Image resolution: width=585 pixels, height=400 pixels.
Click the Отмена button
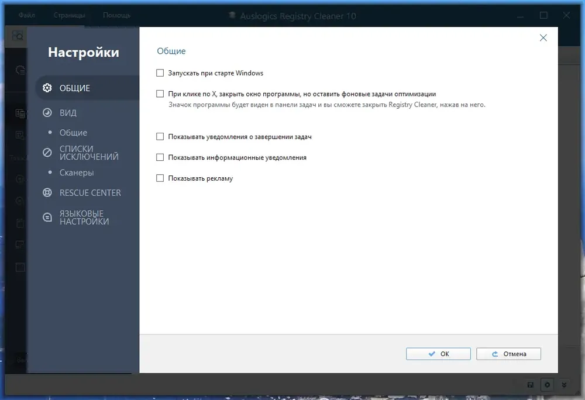[x=508, y=354]
